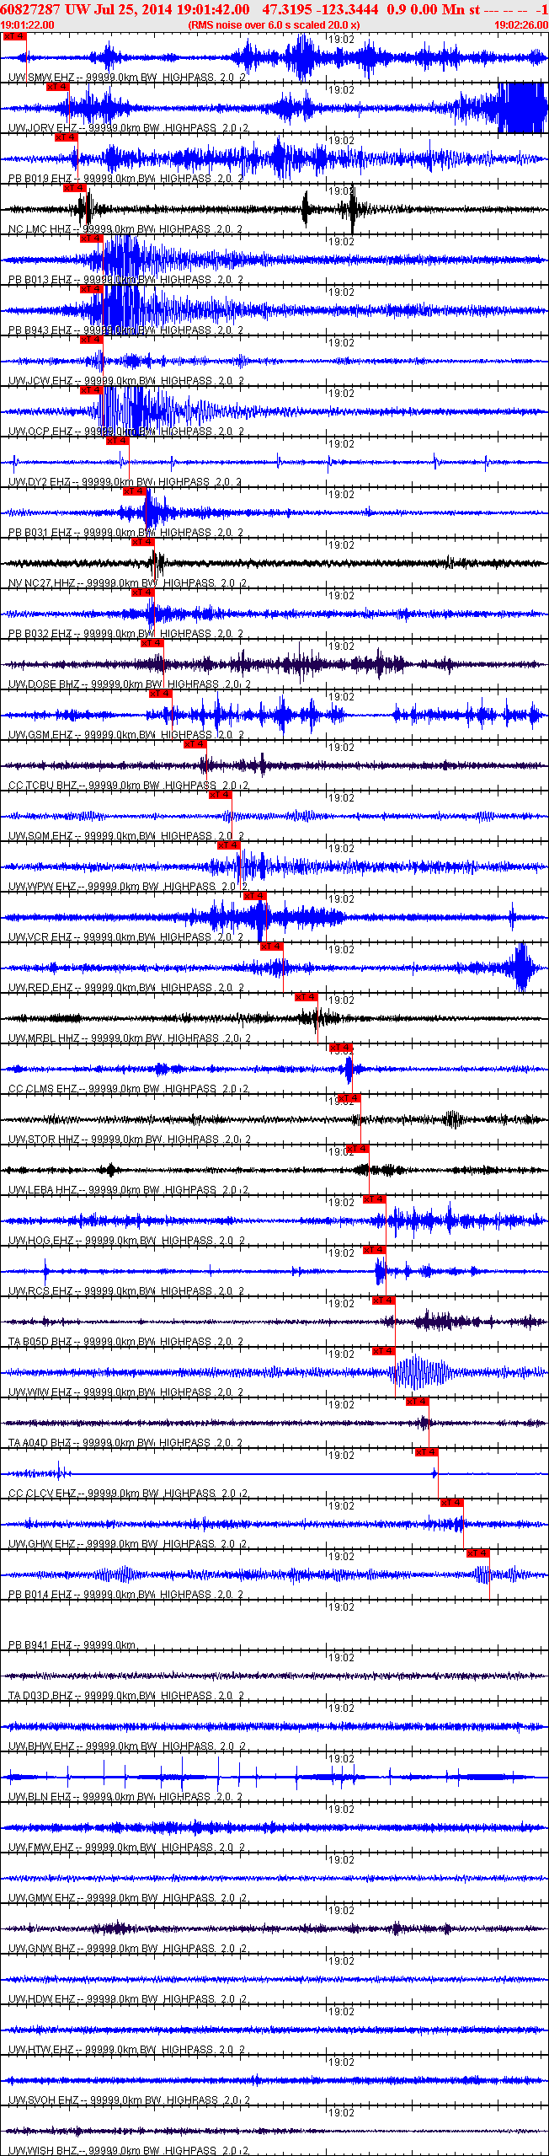Click the red pick marker on the UW JORV trace
549x2156 pixels.
pyautogui.click(x=57, y=87)
